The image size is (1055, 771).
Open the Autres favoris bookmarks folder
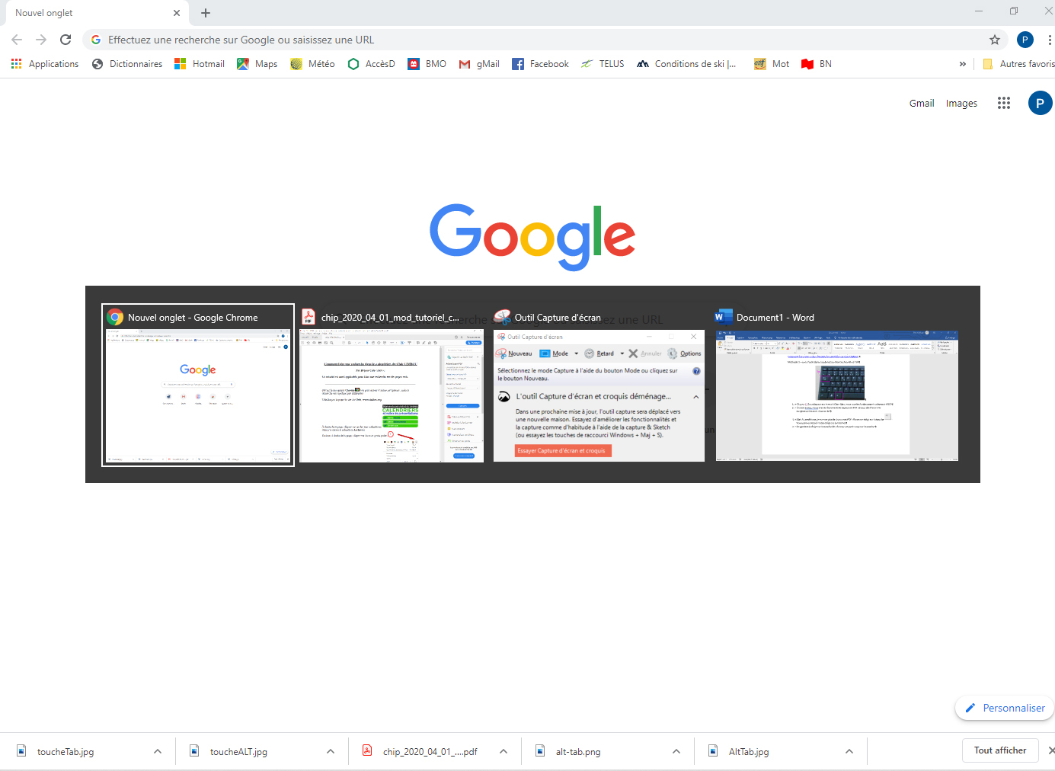[x=1018, y=64]
